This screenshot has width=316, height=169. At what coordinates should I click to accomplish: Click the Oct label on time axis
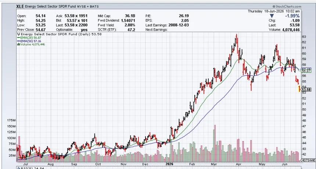click(98, 164)
